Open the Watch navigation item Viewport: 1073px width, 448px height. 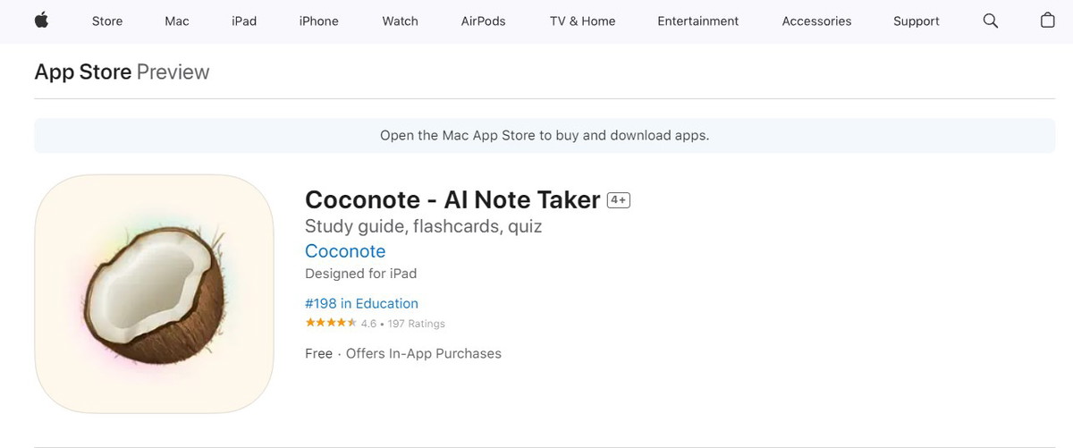[400, 21]
